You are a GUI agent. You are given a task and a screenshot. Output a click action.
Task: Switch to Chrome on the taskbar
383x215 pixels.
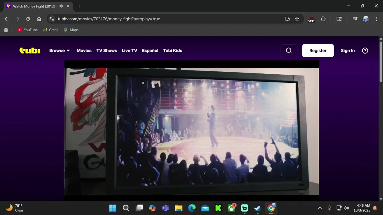tap(271, 208)
